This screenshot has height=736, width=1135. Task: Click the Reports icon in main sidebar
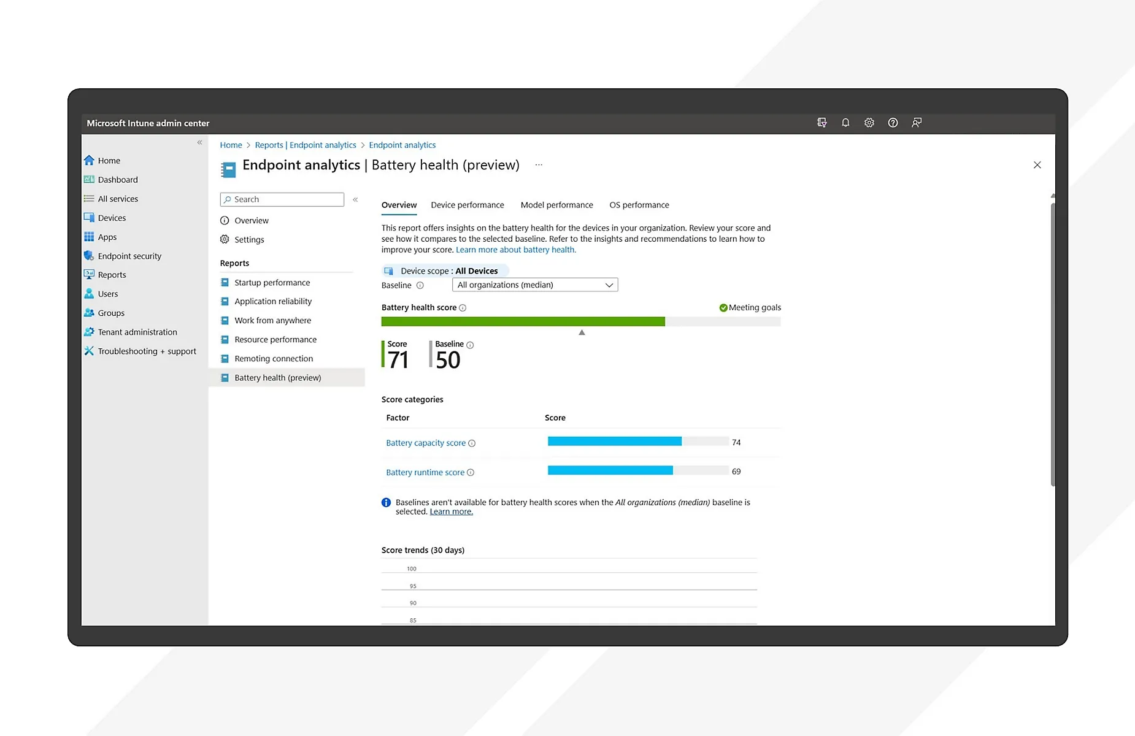click(89, 275)
